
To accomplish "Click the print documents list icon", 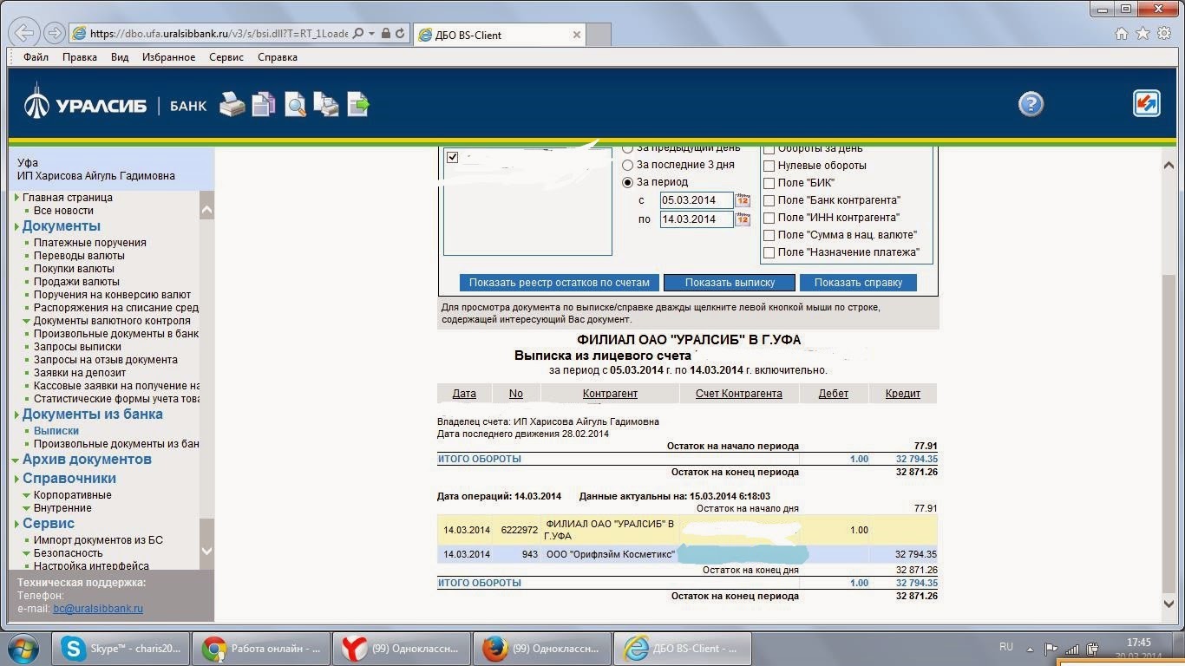I will click(326, 104).
